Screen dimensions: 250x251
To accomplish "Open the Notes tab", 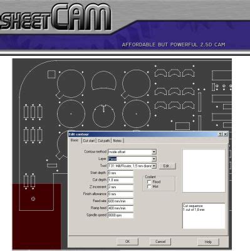I will (x=117, y=141).
